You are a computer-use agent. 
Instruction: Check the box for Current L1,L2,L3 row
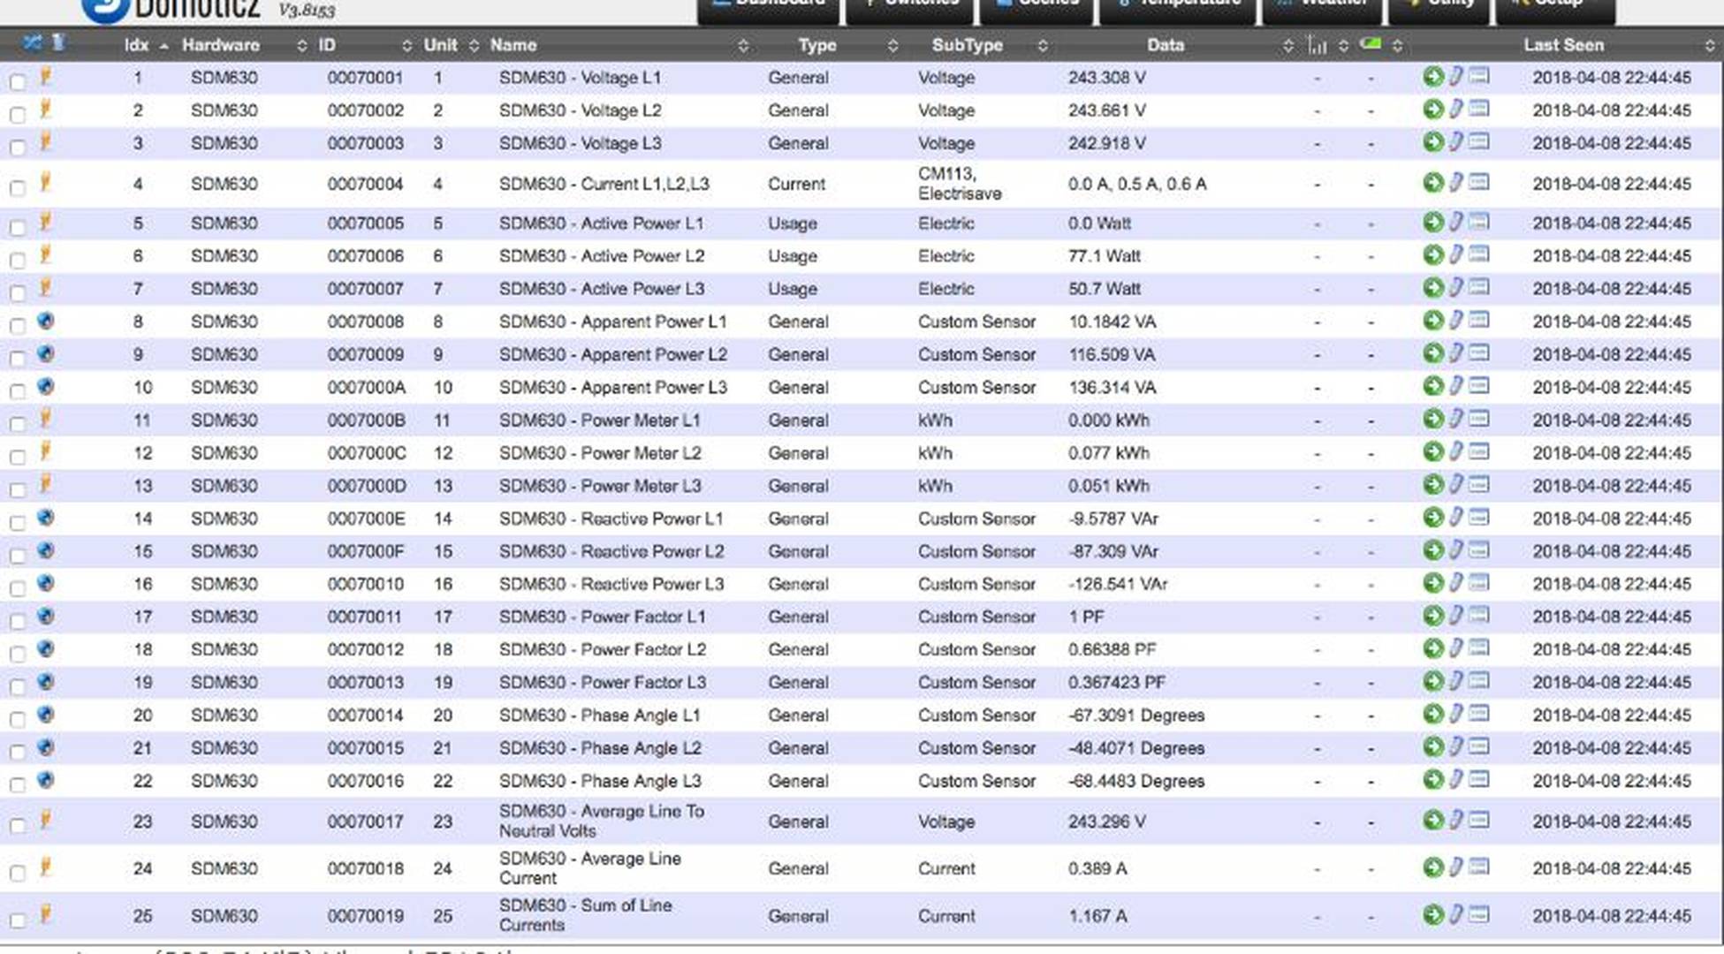click(18, 187)
